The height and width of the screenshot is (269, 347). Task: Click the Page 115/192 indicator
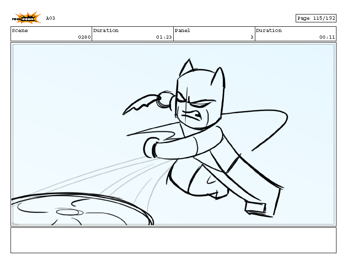tap(316, 18)
